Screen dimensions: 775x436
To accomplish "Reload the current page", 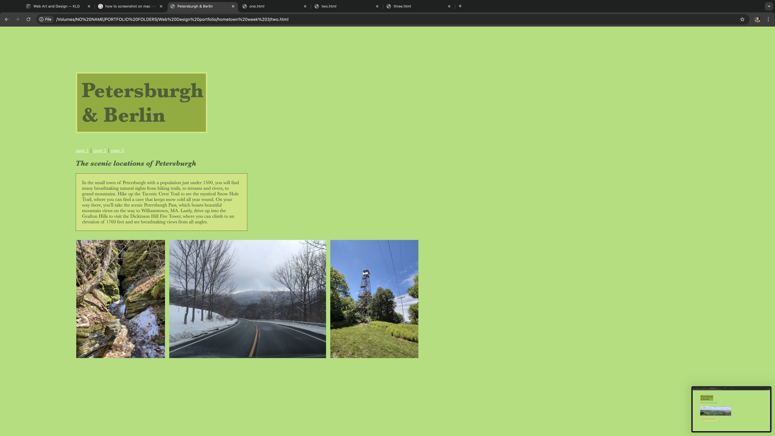I will [x=29, y=19].
